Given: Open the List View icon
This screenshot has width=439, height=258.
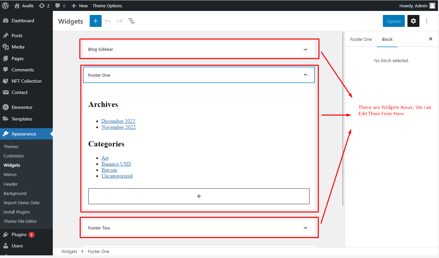Looking at the screenshot, I should 132,21.
